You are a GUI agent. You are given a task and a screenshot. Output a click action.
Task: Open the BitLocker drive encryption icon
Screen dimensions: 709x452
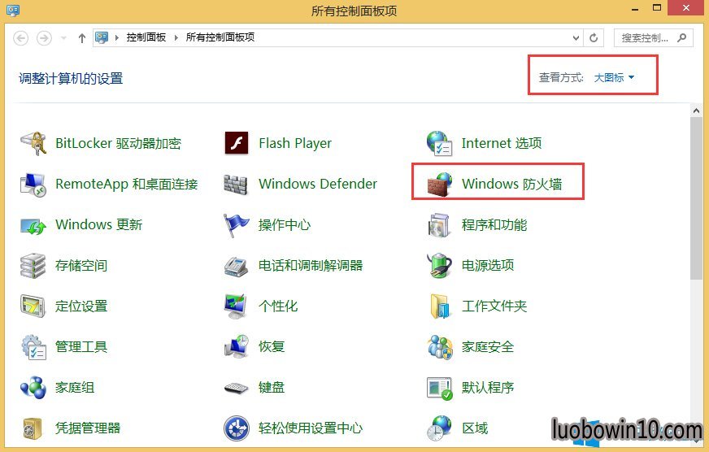33,143
